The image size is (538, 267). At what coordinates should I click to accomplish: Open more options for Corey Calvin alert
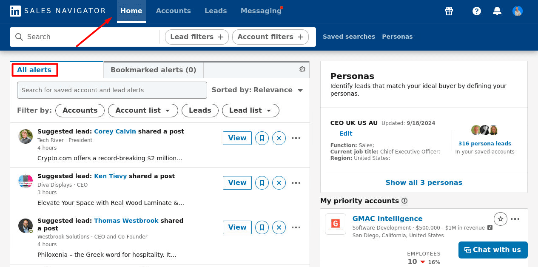(296, 138)
